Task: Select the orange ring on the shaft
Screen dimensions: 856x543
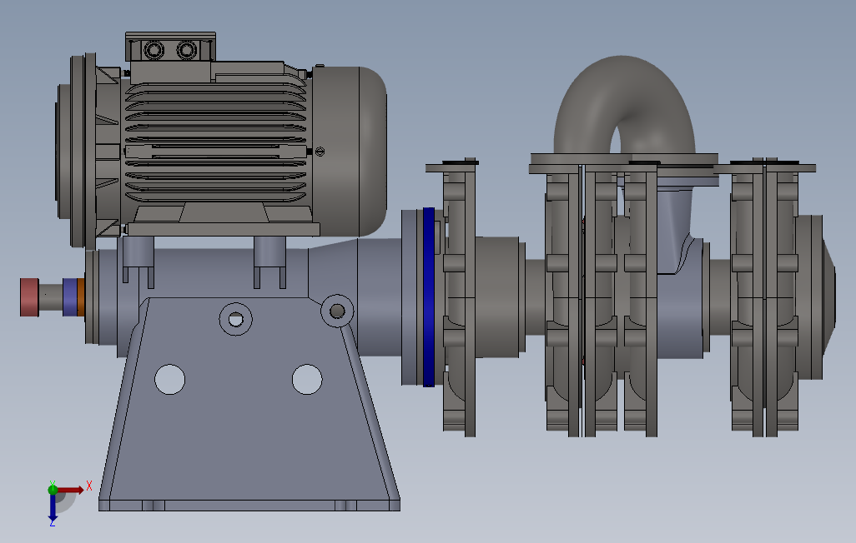Action: [81, 297]
